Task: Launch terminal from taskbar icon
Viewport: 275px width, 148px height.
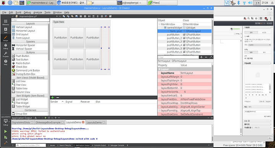Action: click(x=22, y=3)
